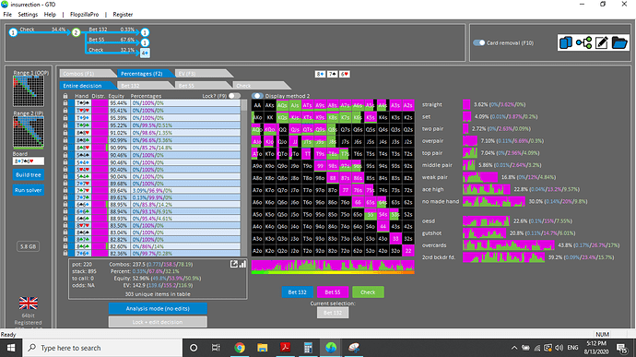The height and width of the screenshot is (357, 636).
Task: Click the Board cards input field
Action: tap(29, 161)
